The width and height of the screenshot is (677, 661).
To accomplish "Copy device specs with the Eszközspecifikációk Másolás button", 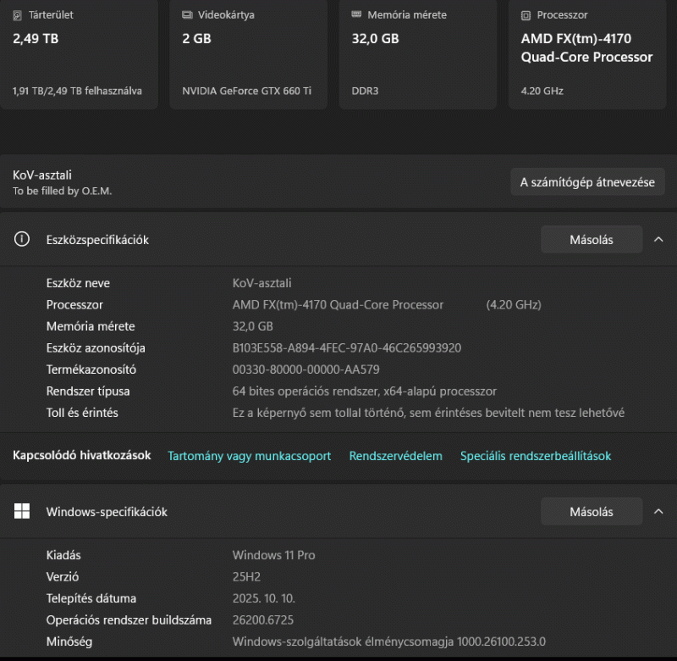I will (x=591, y=240).
